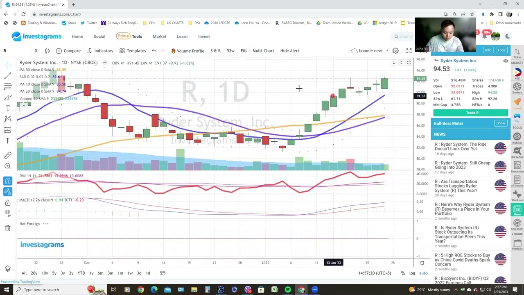
Task: Open the Ticker sidebar icon
Action: pos(517,54)
